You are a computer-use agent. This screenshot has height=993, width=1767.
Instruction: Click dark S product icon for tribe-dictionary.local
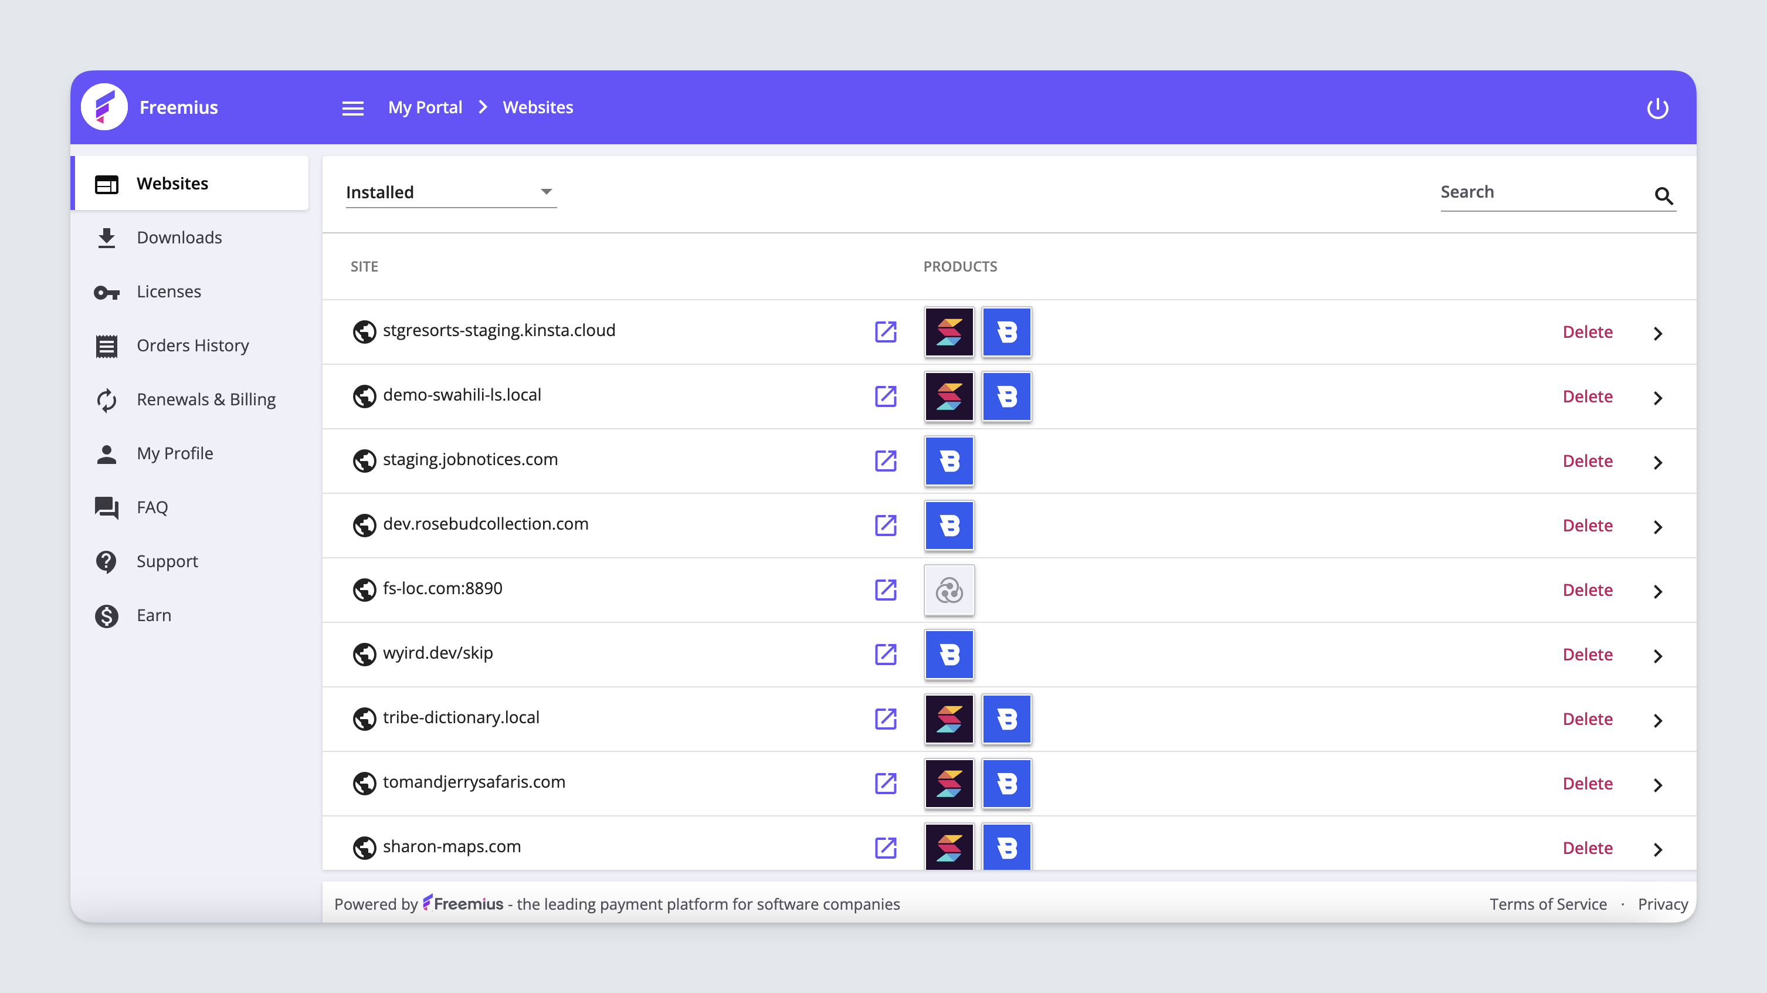click(x=949, y=719)
